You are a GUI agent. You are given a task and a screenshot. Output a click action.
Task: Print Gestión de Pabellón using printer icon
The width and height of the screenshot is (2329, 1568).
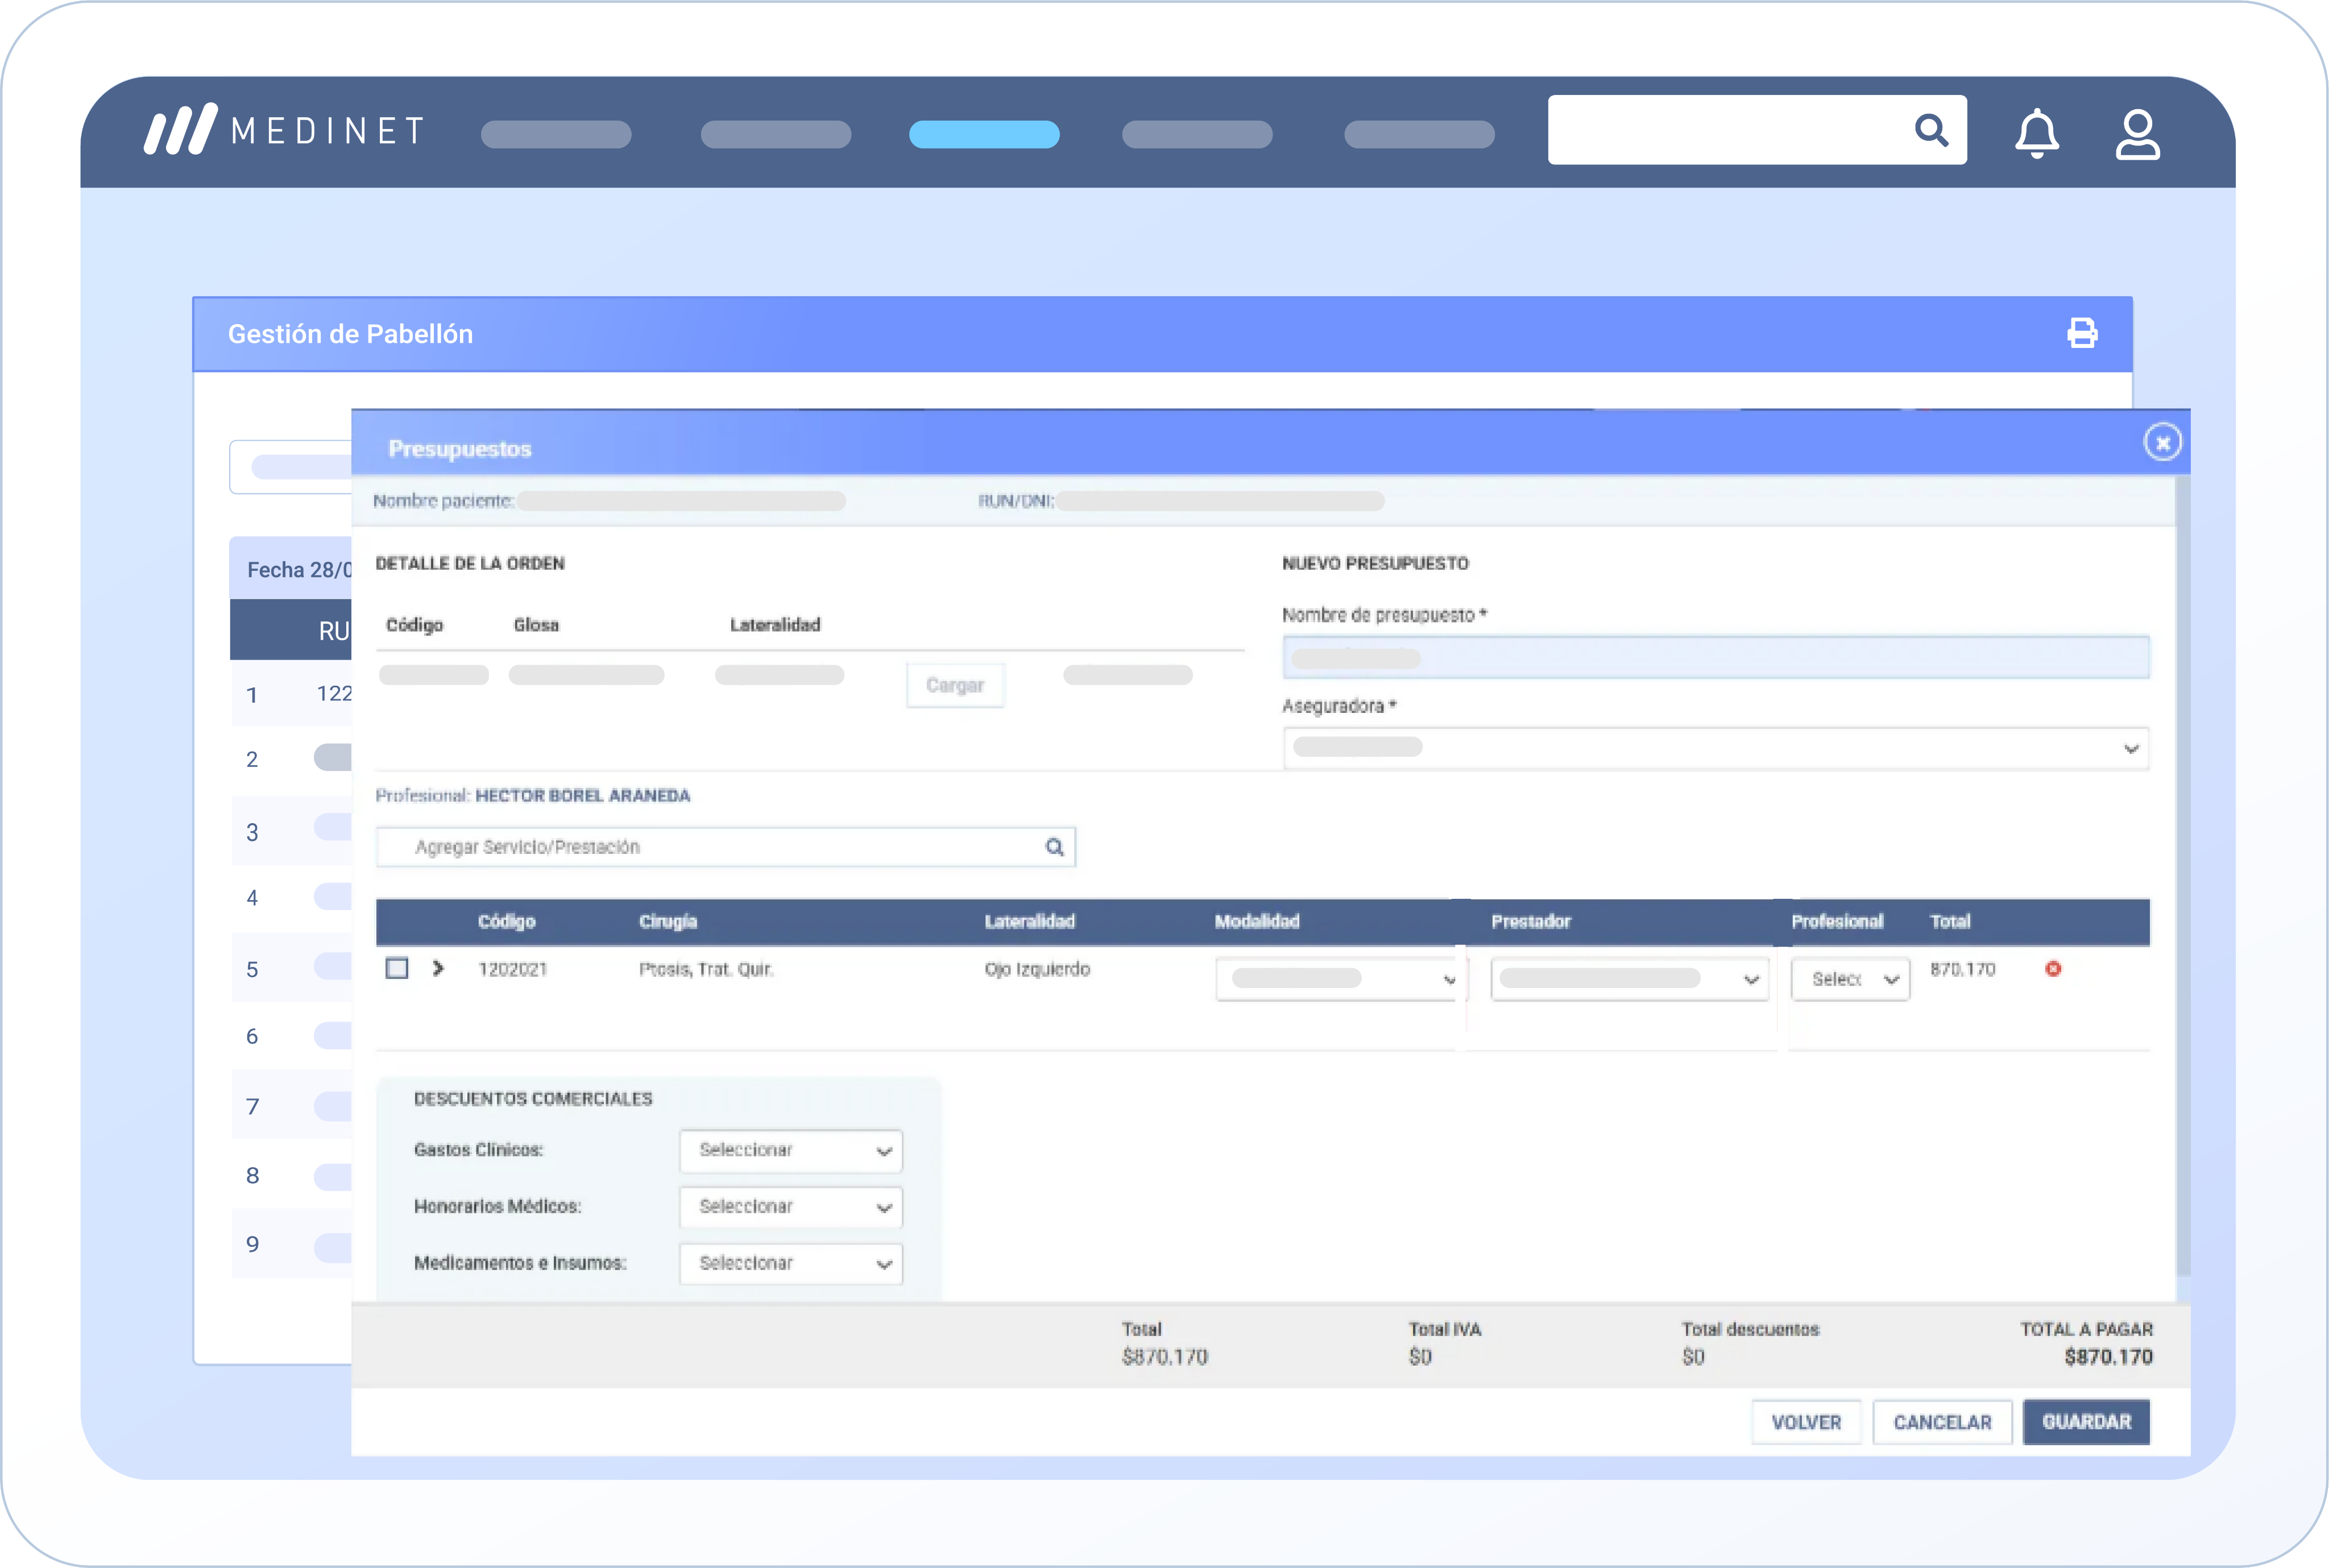pyautogui.click(x=2082, y=333)
